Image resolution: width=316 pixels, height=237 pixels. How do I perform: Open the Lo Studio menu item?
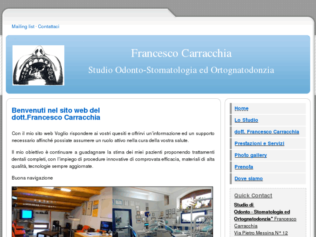[246, 120]
